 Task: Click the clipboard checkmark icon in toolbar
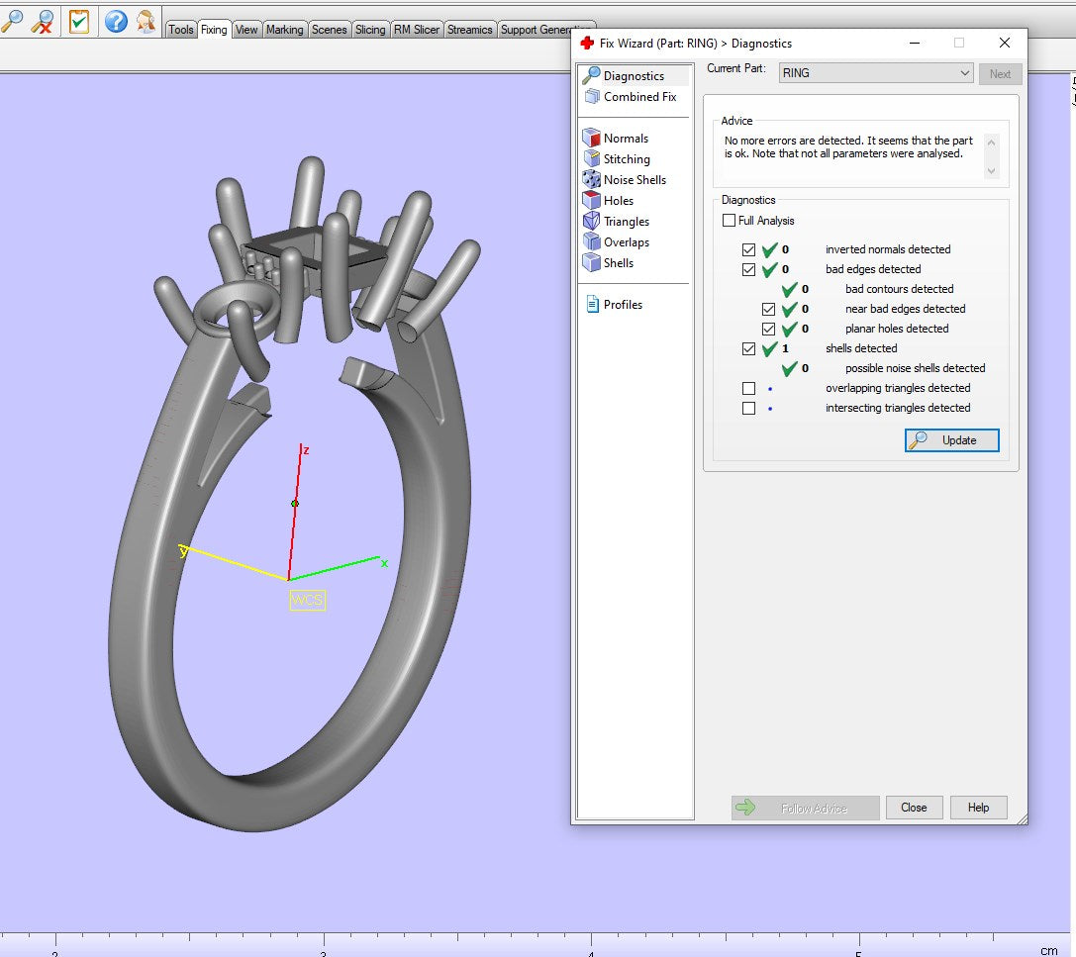click(x=79, y=21)
